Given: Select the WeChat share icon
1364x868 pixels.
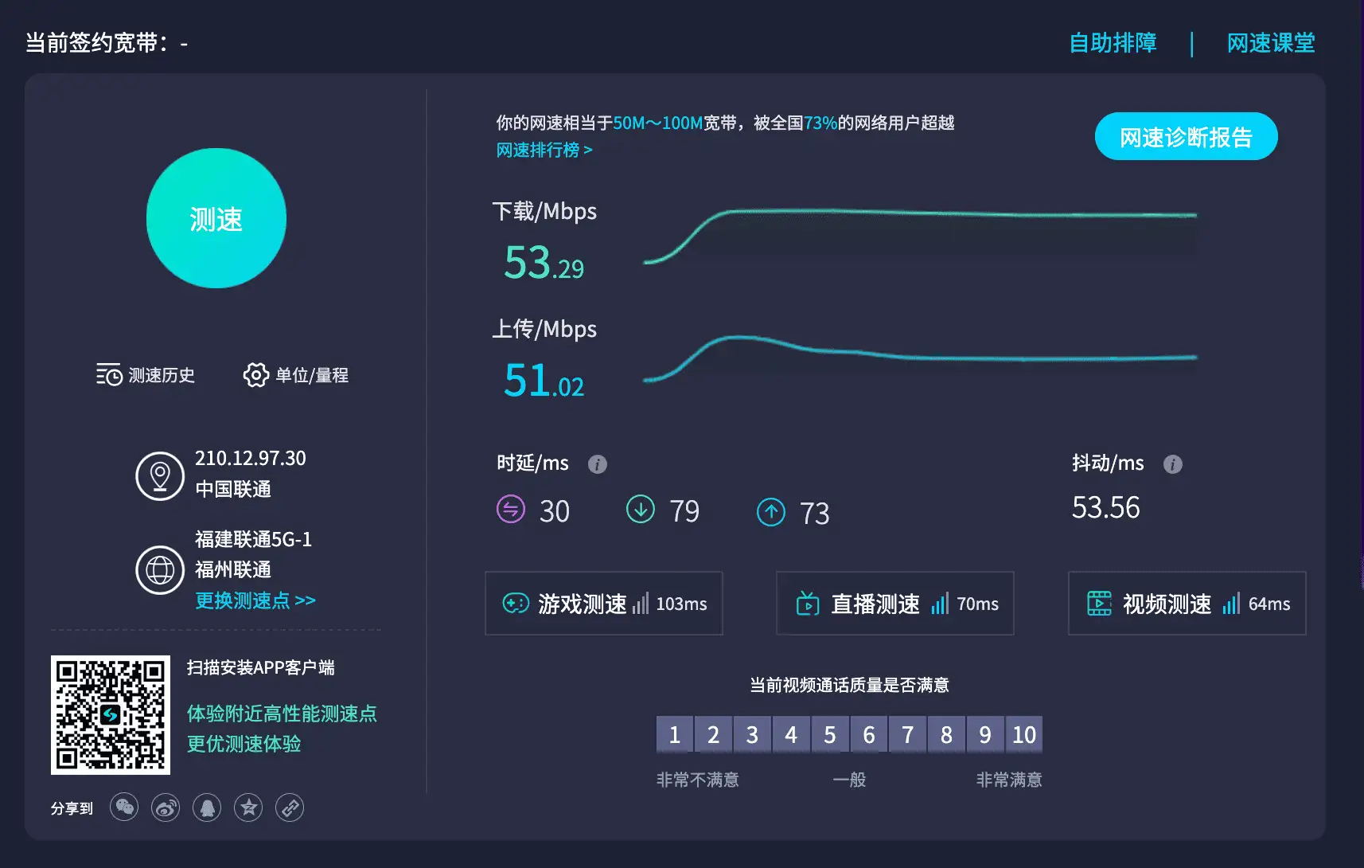Looking at the screenshot, I should 124,807.
